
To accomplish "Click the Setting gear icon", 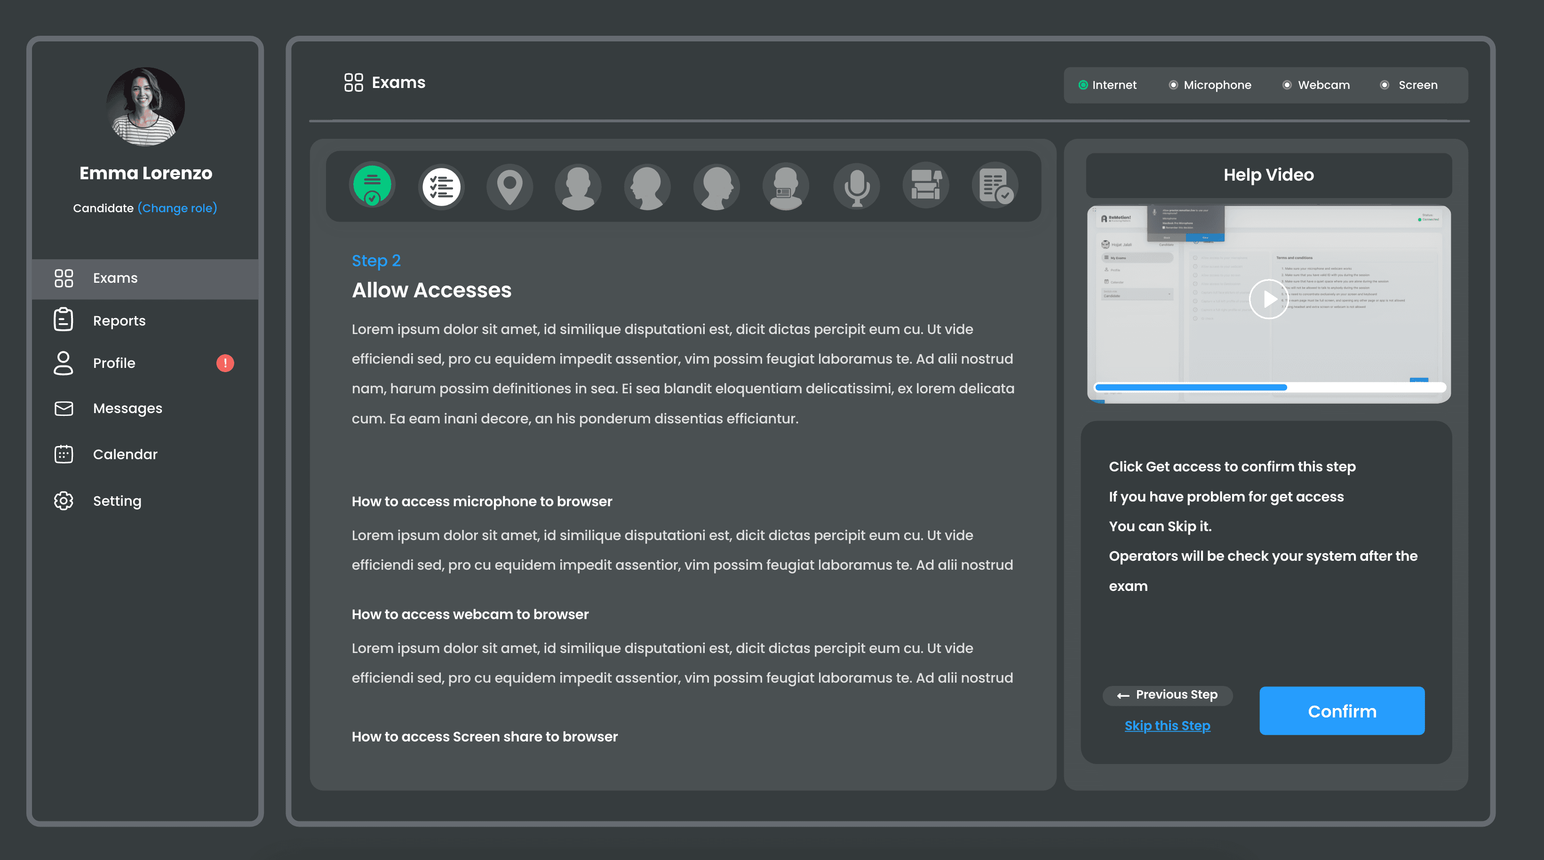I will coord(64,501).
